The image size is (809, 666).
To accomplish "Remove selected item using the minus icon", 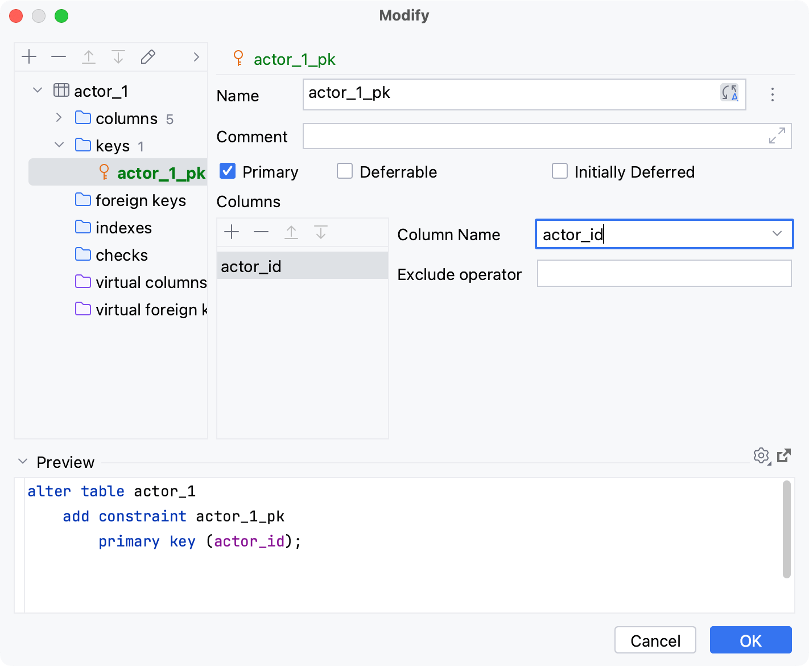I will [59, 56].
